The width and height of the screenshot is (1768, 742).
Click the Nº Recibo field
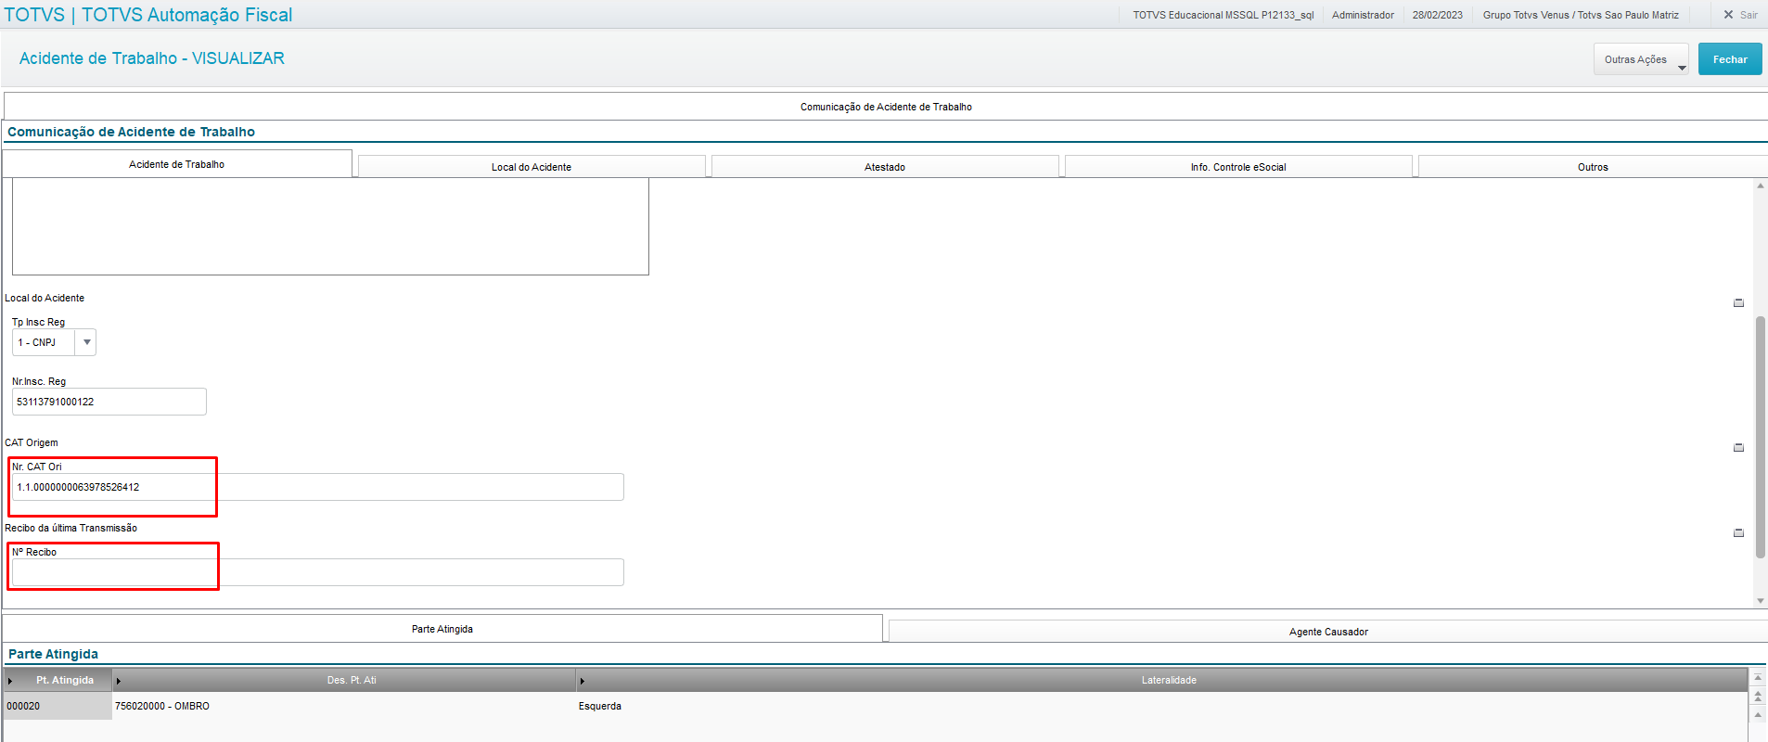click(318, 572)
